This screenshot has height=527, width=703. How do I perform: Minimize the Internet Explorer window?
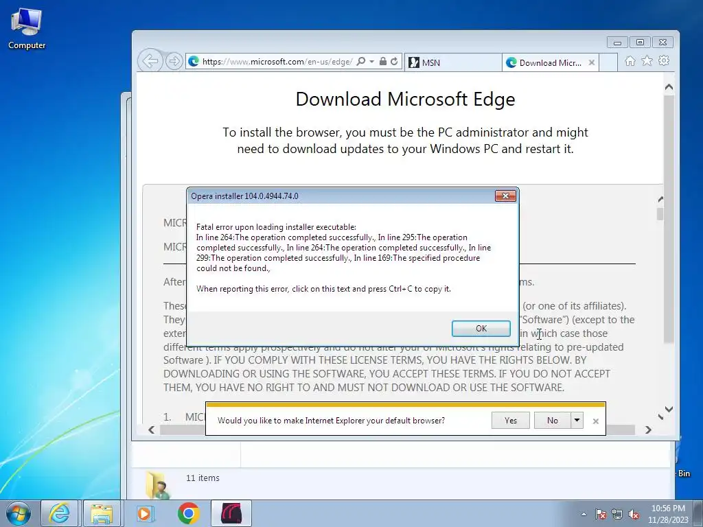point(617,42)
